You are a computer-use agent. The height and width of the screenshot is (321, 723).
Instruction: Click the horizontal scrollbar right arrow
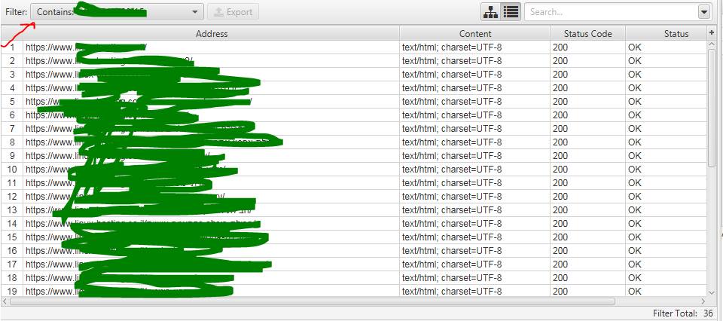[x=703, y=301]
